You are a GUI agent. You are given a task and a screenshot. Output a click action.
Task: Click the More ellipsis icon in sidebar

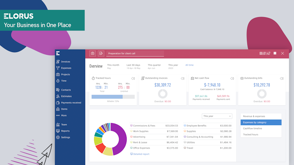click(x=58, y=115)
